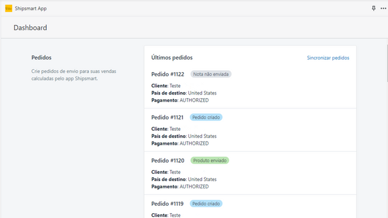
Task: Open order Pedido #1121
Action: [167, 117]
